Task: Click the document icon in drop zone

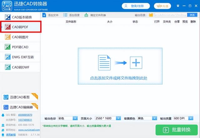Action: pos(104,63)
